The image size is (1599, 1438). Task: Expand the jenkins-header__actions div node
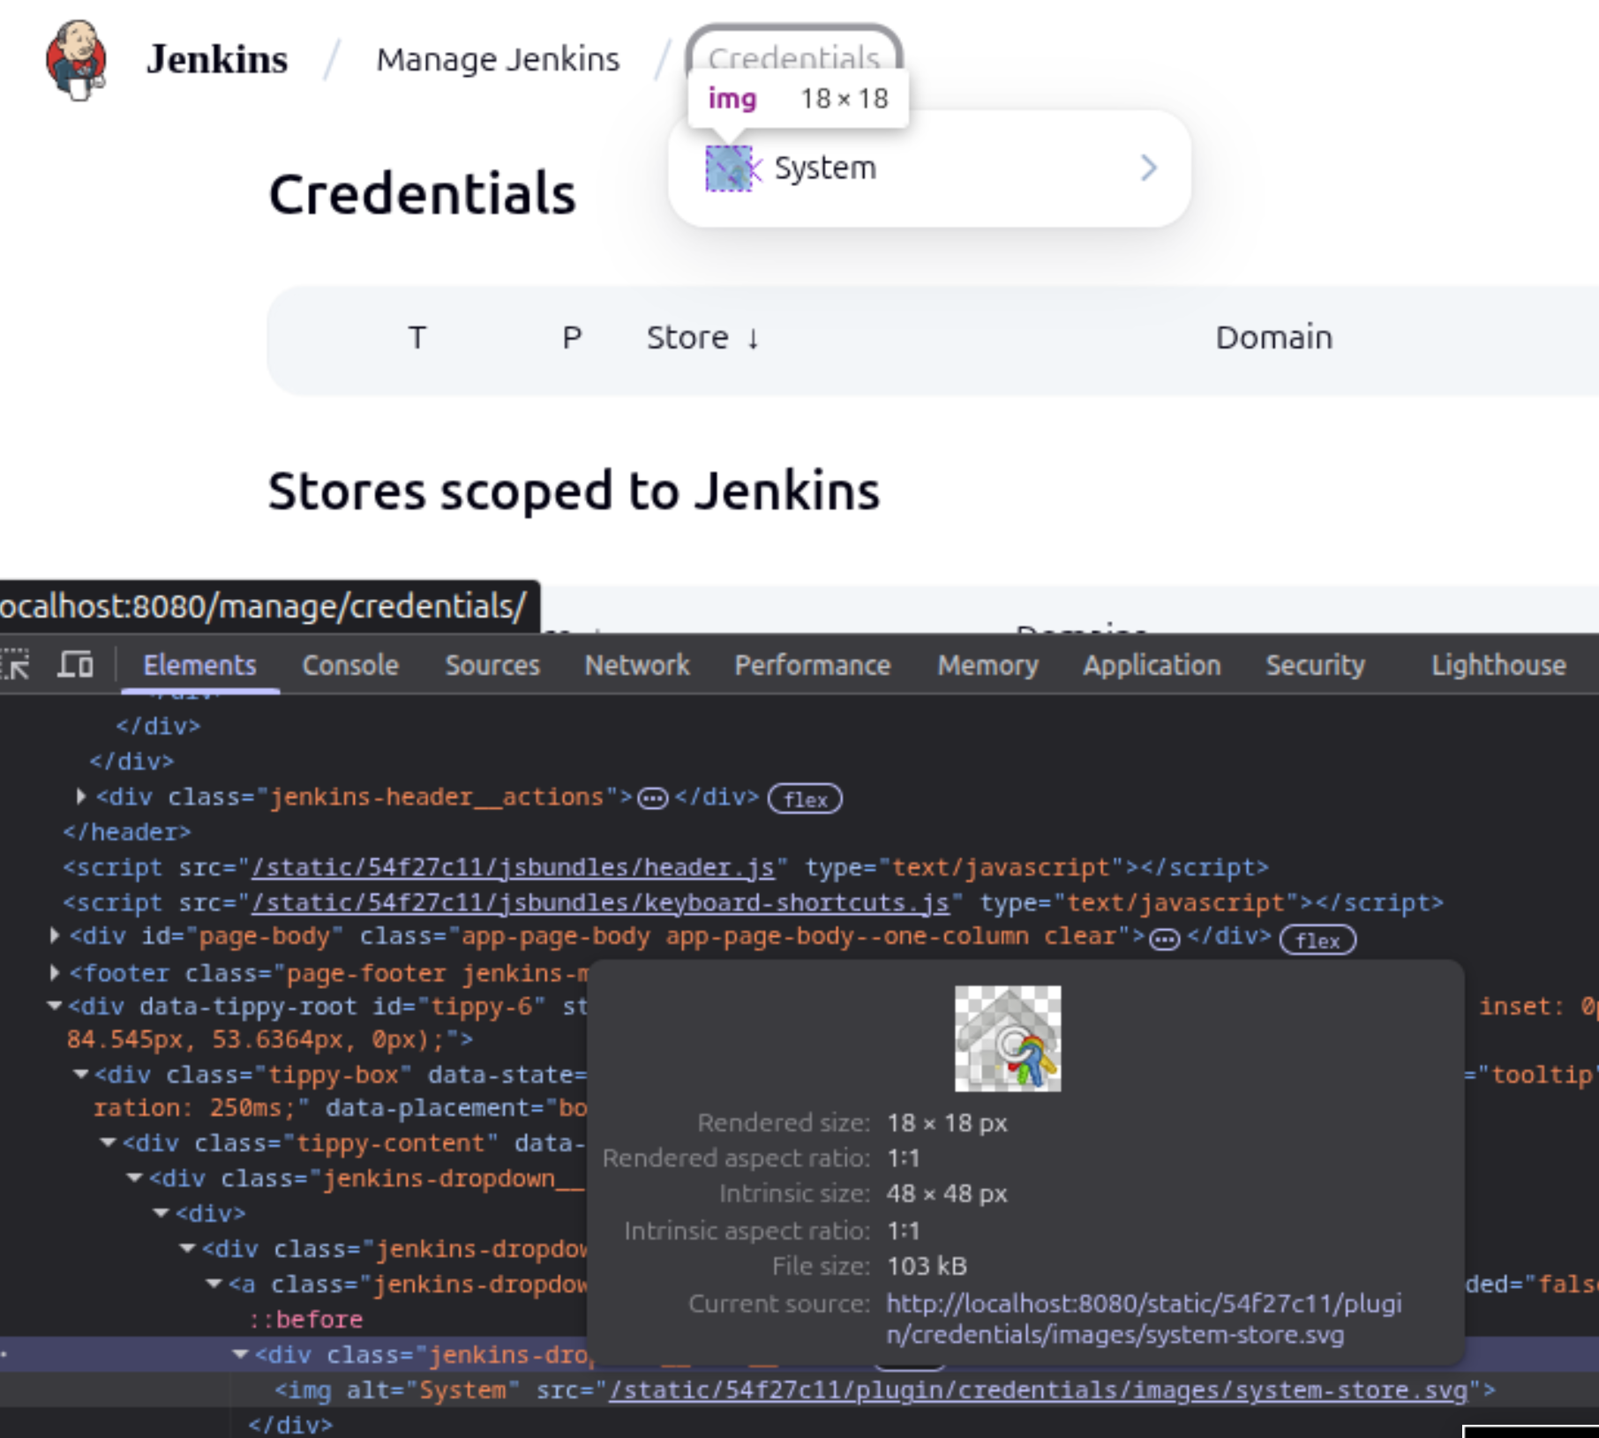(x=81, y=797)
